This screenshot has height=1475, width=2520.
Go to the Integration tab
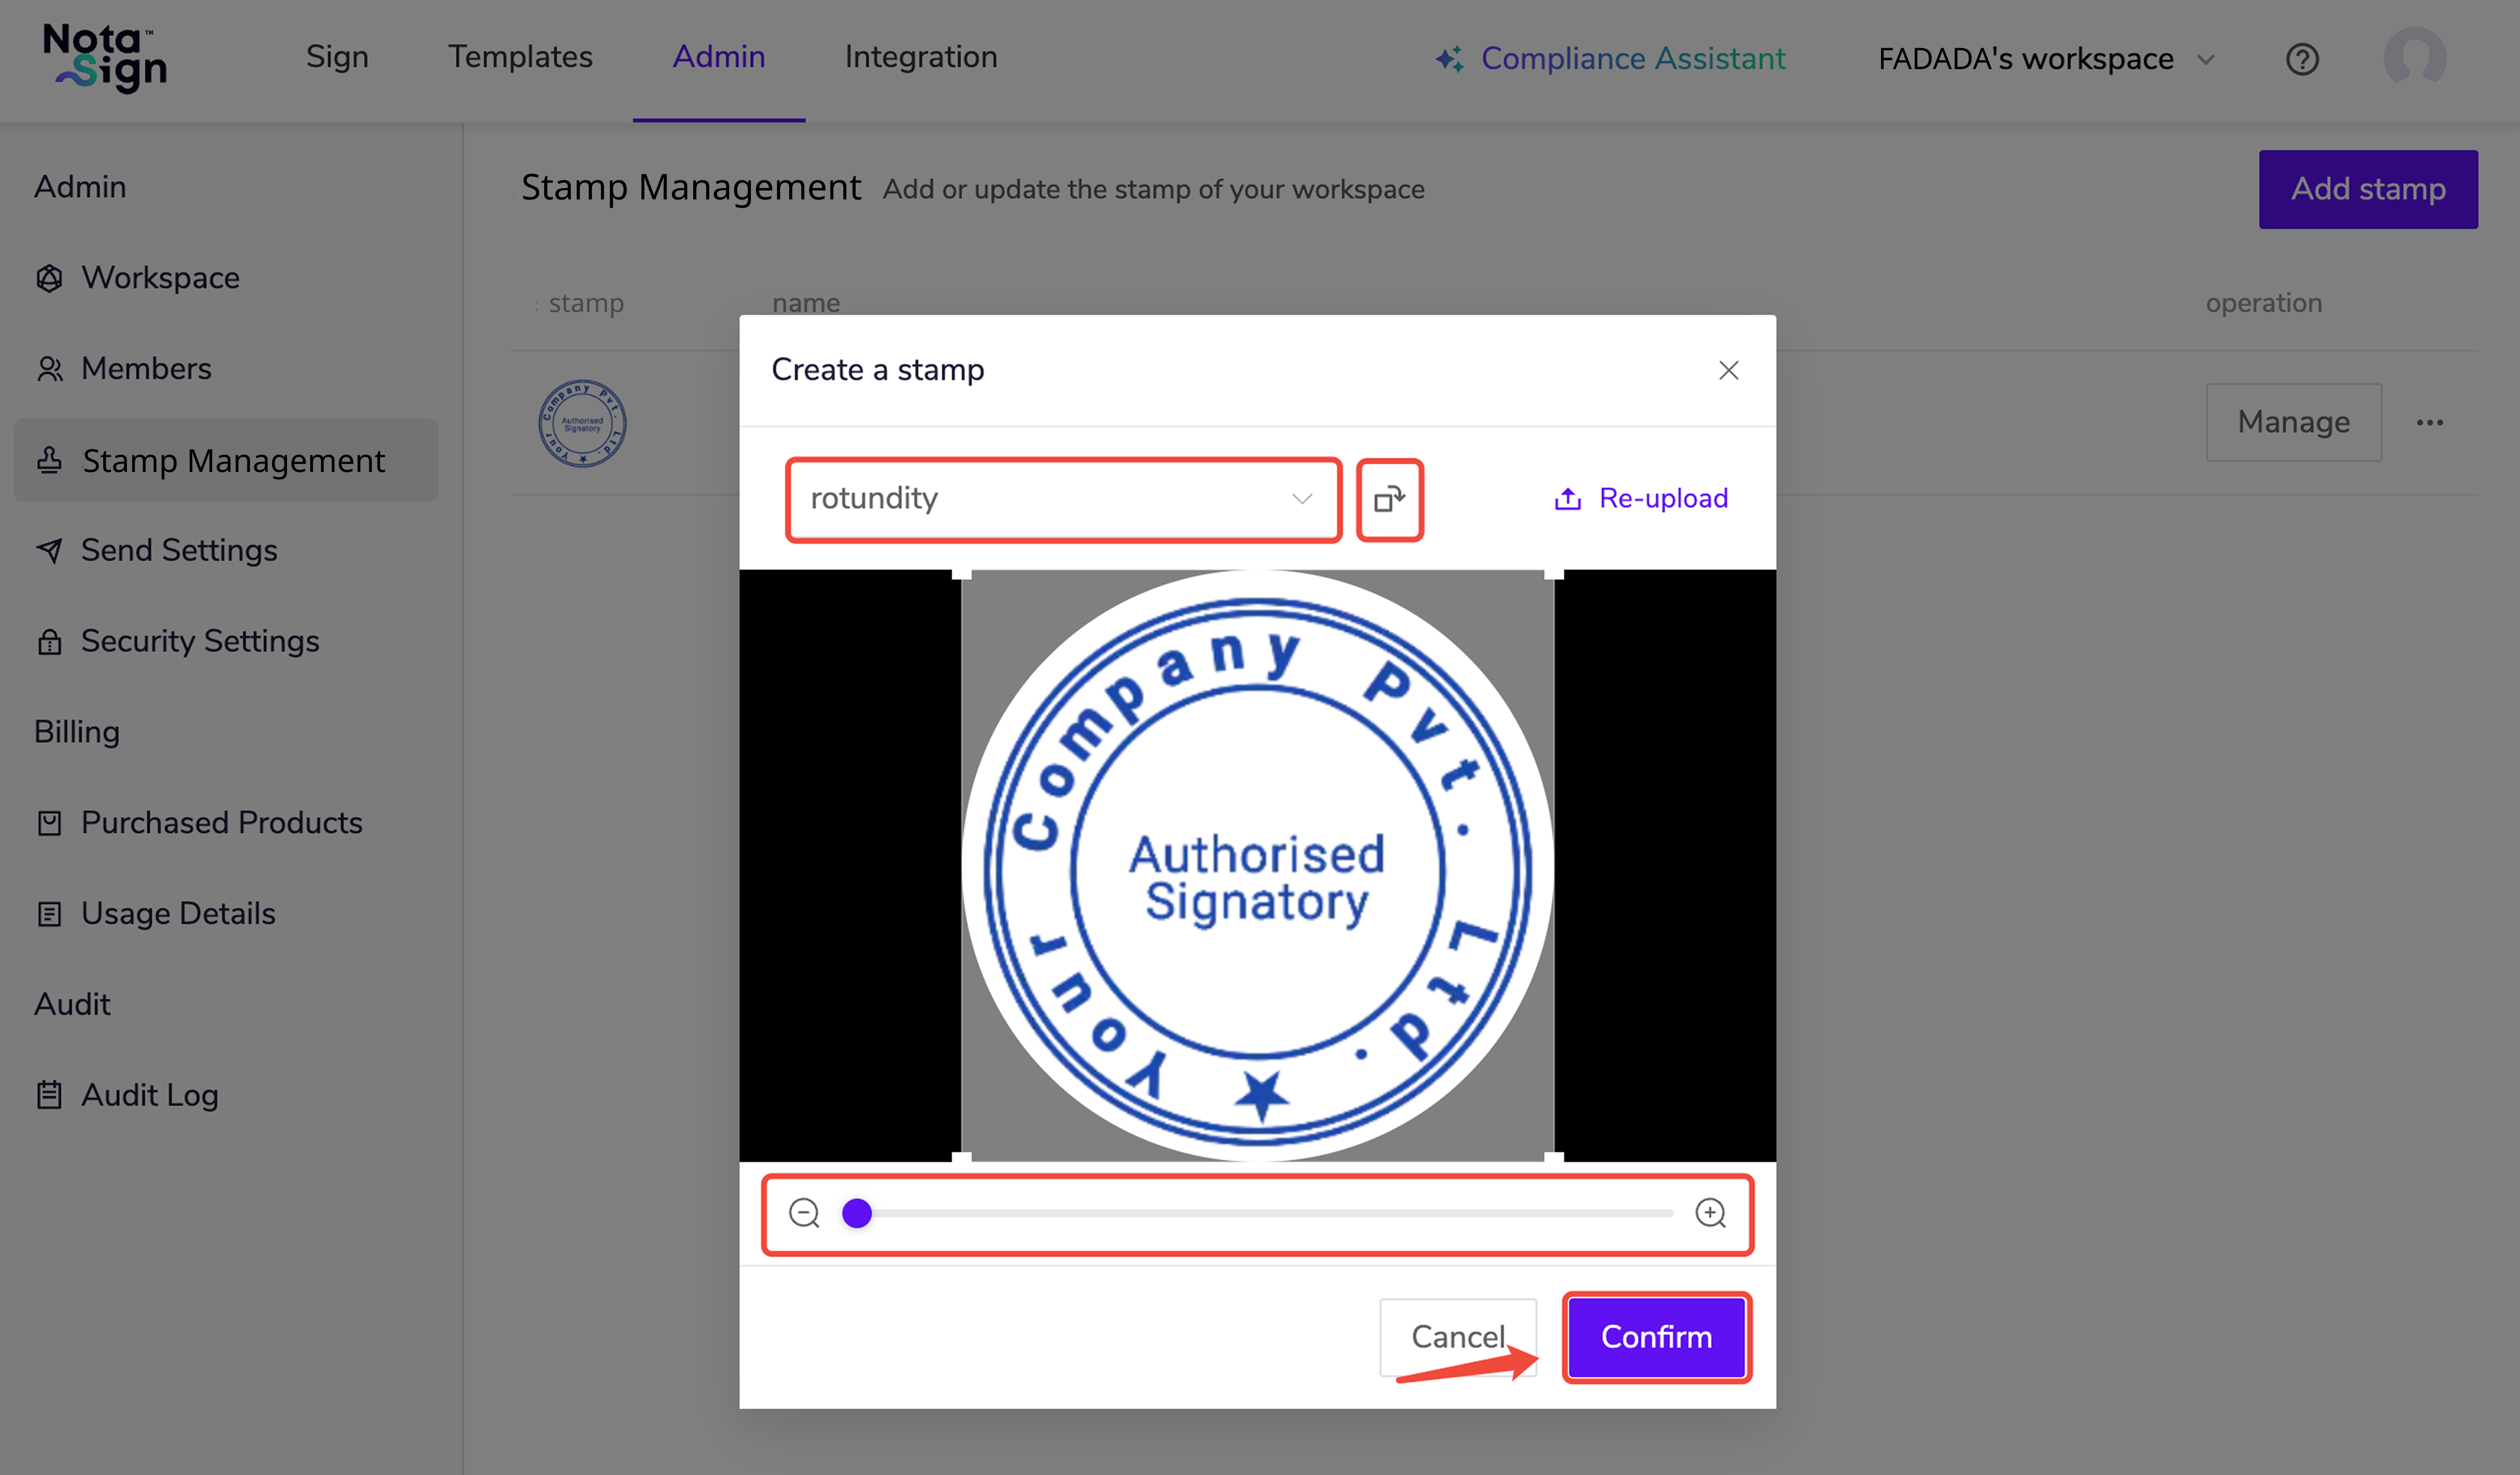pyautogui.click(x=921, y=57)
